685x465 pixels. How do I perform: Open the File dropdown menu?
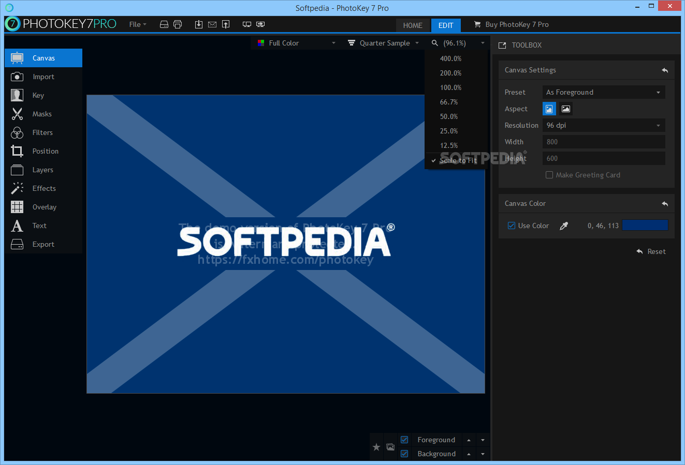[138, 24]
